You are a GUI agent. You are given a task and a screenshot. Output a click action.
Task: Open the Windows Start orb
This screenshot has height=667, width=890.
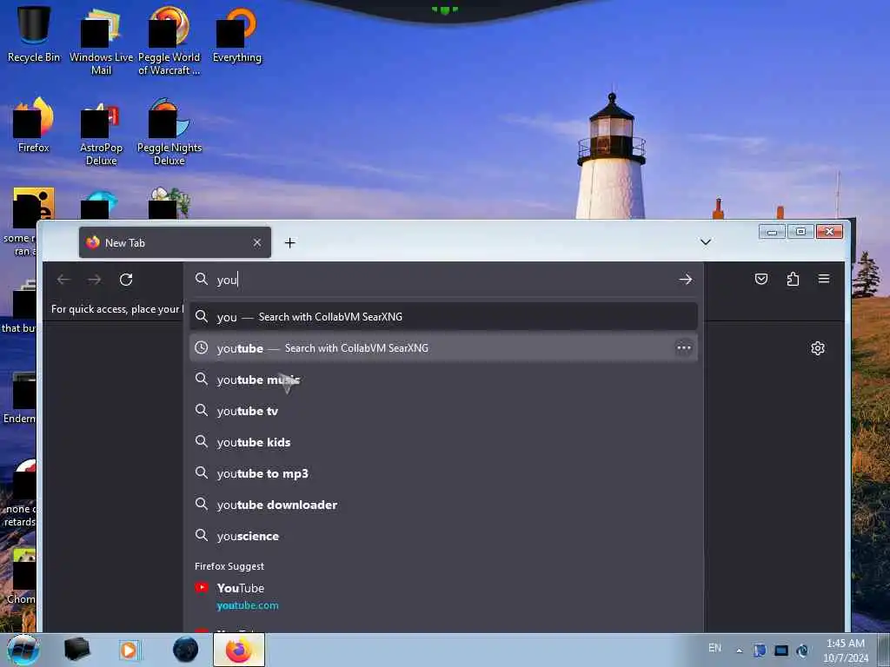23,650
